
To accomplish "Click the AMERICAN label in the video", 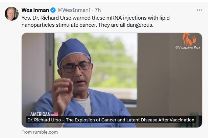I will click(40, 114).
